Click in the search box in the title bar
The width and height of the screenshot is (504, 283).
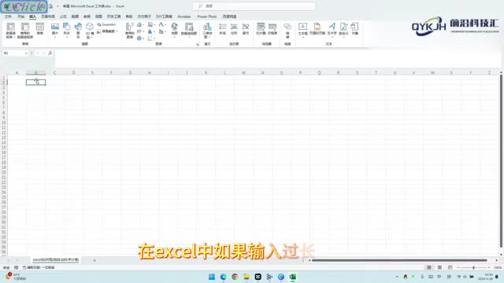(x=254, y=6)
